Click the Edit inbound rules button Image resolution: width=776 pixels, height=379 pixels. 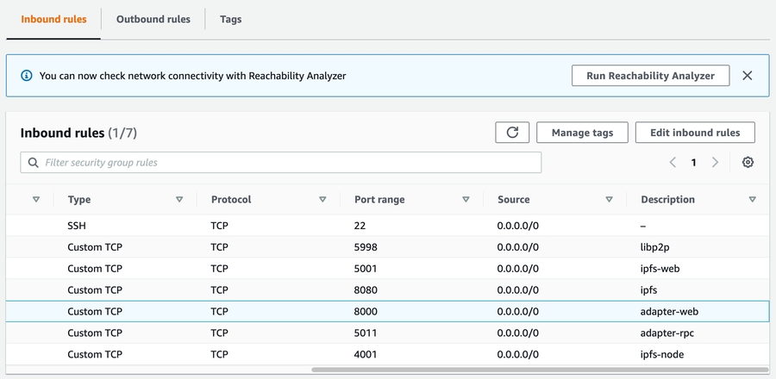[x=695, y=133]
